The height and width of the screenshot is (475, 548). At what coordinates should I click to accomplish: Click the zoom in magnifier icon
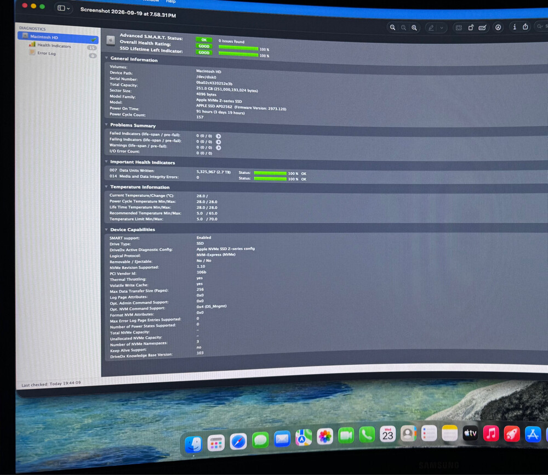[x=414, y=27]
